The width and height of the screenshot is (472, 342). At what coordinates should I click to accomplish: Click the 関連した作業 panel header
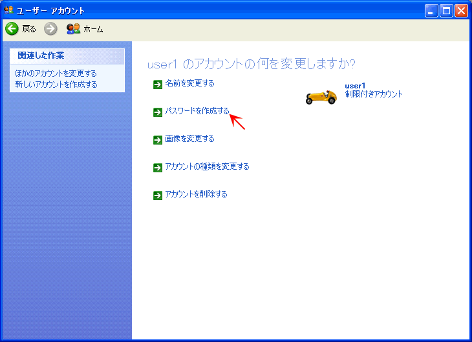(x=67, y=56)
